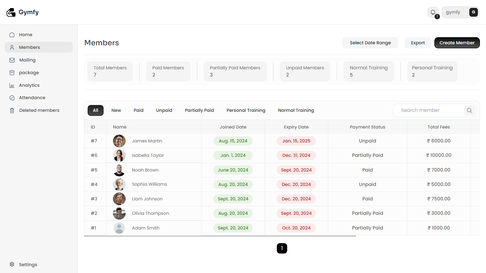Screen dimensions: 486x273
Task: Open the Settings gear icon
Action: (12, 264)
